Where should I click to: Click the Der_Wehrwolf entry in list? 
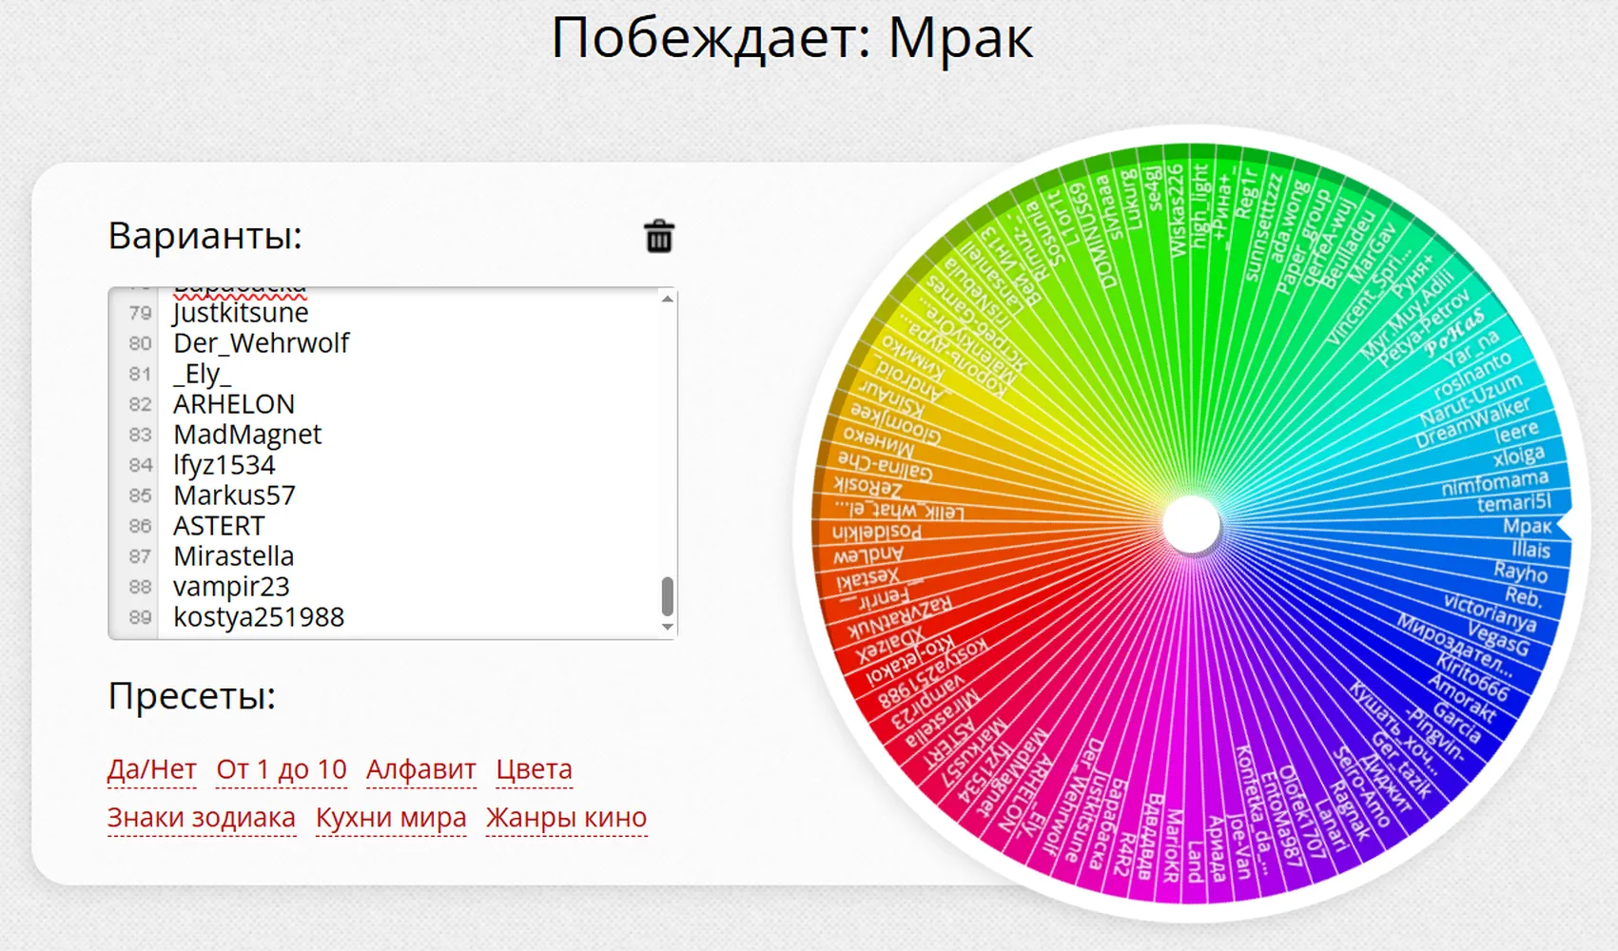coord(262,342)
